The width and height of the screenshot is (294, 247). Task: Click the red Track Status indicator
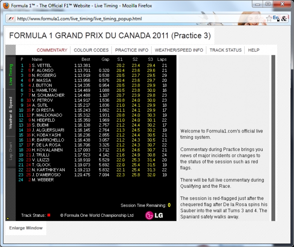[x=49, y=215]
